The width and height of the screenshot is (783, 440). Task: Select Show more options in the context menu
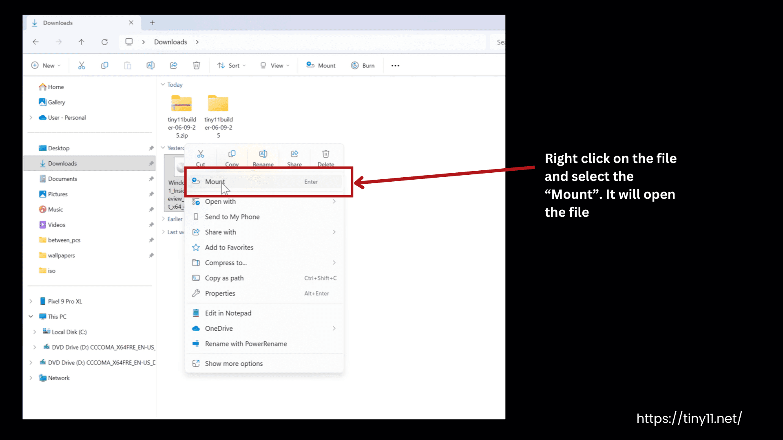tap(234, 363)
